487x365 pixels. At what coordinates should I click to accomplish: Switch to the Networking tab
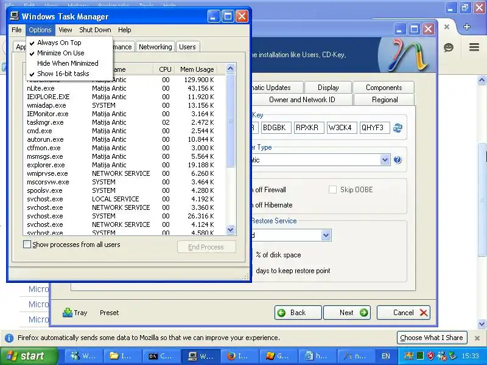pos(155,47)
